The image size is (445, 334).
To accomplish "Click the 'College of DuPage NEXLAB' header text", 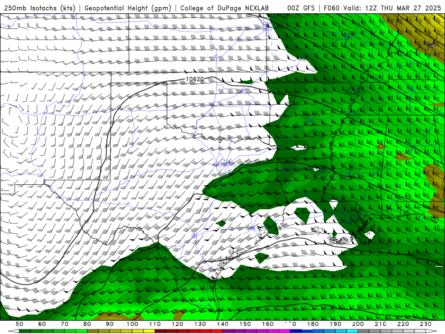I will coord(225,8).
